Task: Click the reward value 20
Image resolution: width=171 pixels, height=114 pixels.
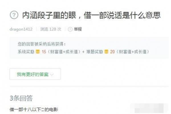Action: coord(112,52)
